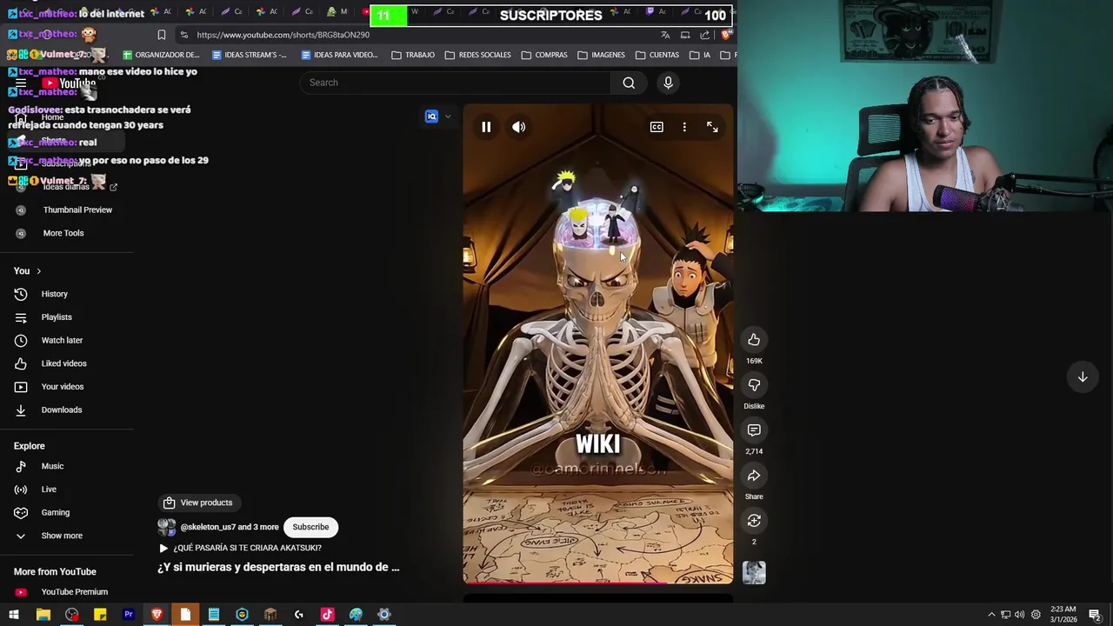This screenshot has width=1113, height=626.
Task: Open Brave browser from taskbar
Action: point(157,615)
